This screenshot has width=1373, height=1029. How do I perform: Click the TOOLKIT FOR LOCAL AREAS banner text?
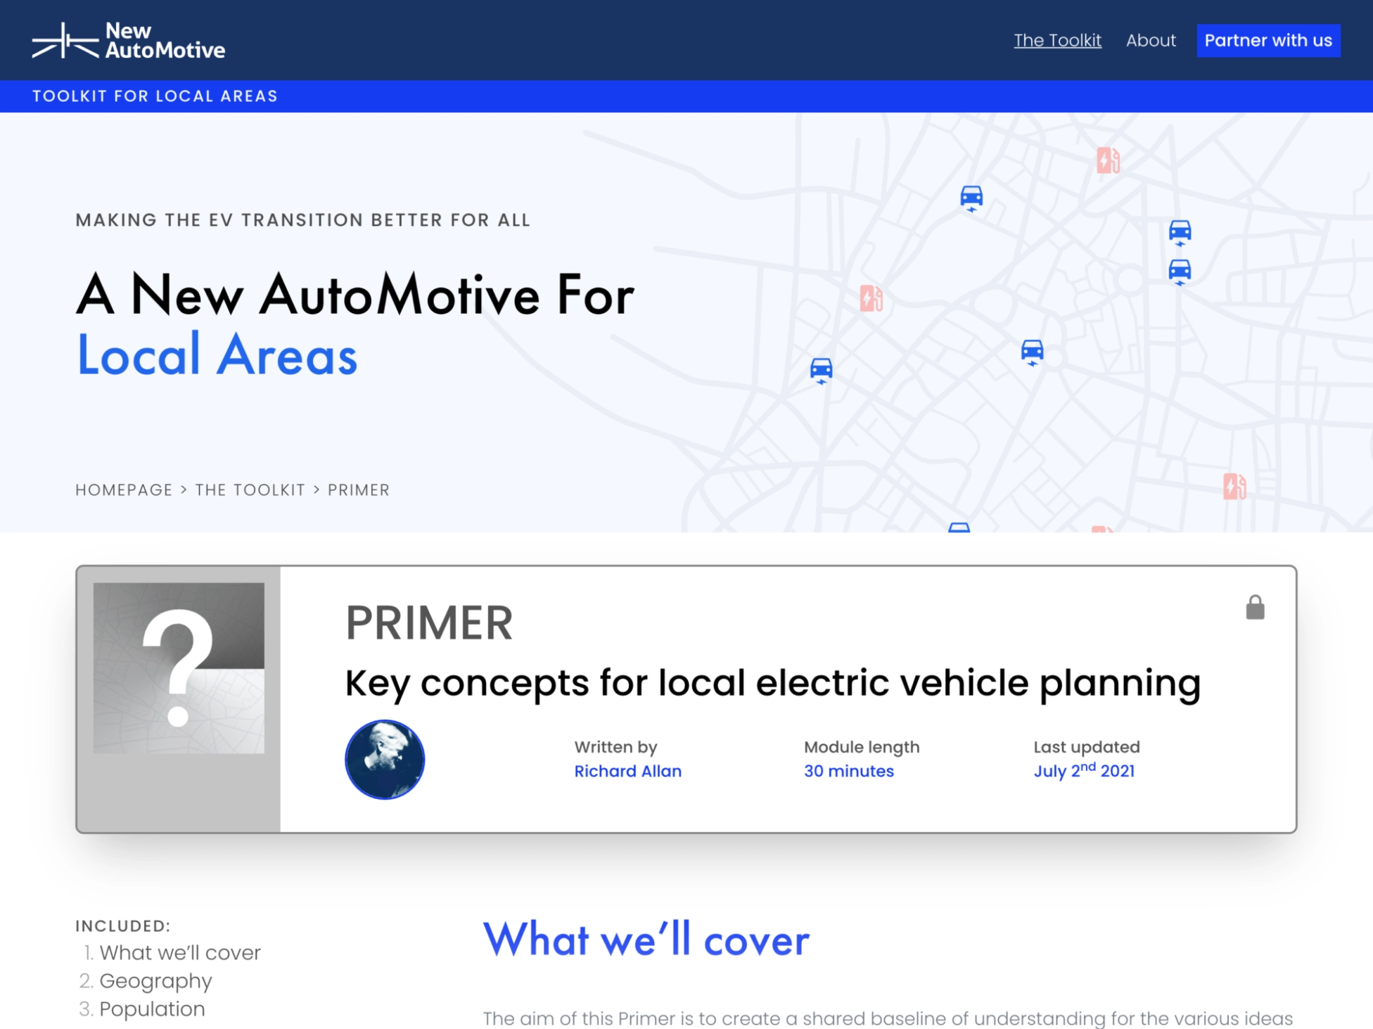[x=155, y=96]
